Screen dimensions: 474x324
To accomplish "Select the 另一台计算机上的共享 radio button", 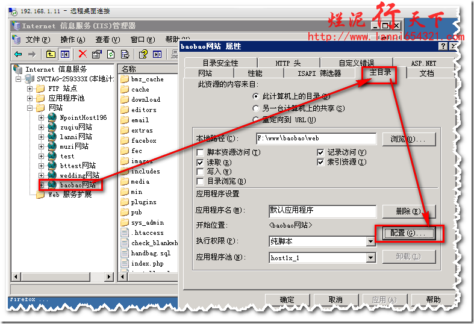I will [x=257, y=108].
